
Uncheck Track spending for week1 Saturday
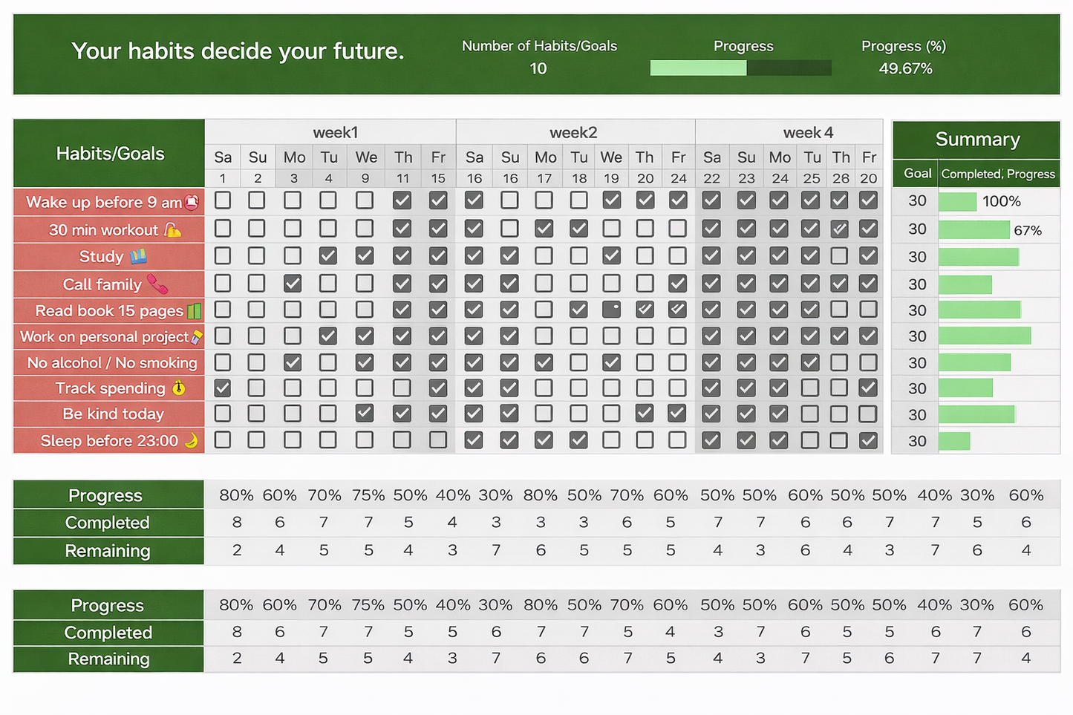tap(223, 388)
